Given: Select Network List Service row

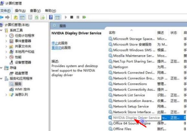Looking at the screenshot, I should 147,95.
